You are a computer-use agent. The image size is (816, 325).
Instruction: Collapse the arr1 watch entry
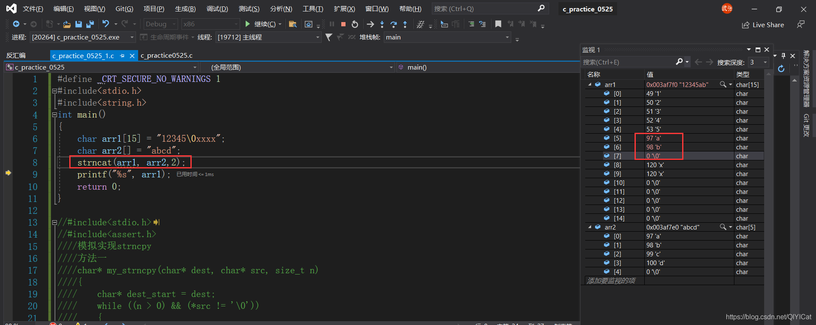pyautogui.click(x=590, y=84)
